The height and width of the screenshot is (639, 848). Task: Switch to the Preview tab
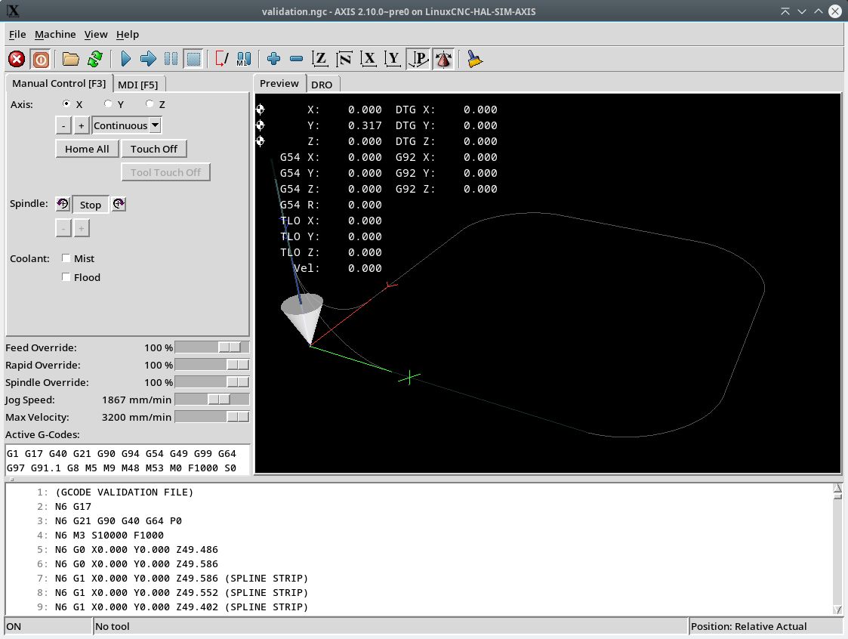tap(279, 83)
